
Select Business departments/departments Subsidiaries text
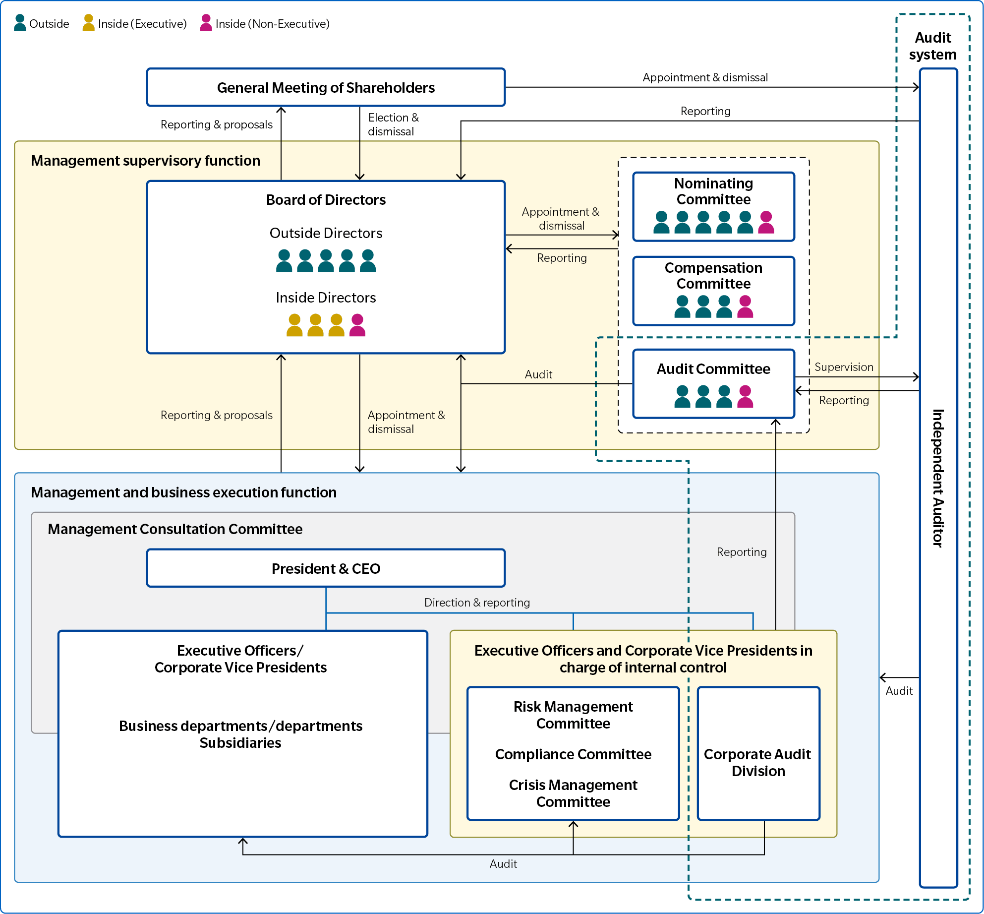point(240,734)
